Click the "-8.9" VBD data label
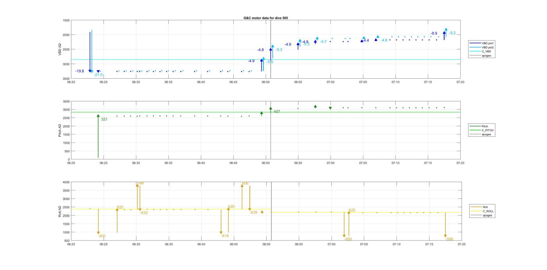 coord(434,34)
